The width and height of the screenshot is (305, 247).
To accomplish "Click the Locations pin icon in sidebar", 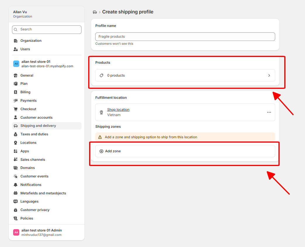I will (x=15, y=143).
